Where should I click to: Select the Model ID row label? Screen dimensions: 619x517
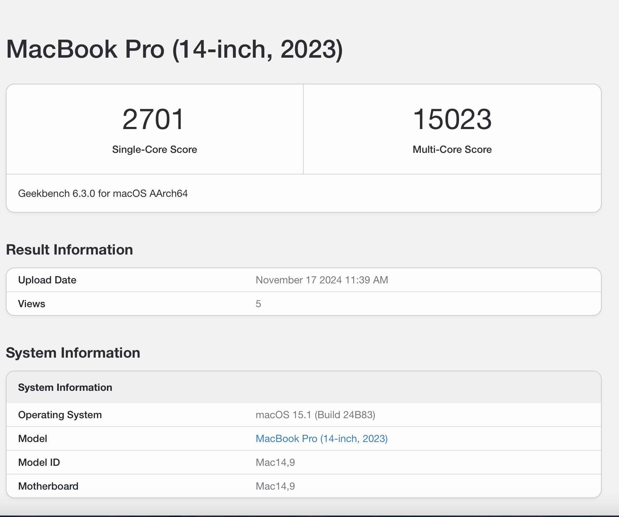(x=39, y=462)
